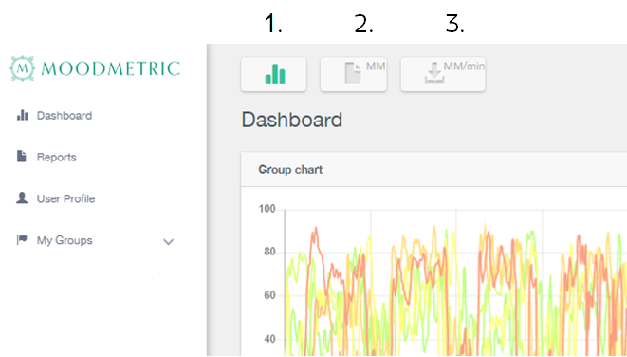Click the MM/min download button
The image size is (627, 357).
tap(443, 74)
